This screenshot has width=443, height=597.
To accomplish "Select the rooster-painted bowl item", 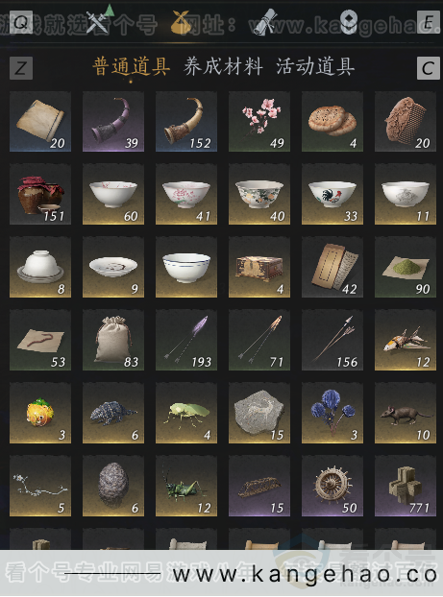I will click(332, 194).
